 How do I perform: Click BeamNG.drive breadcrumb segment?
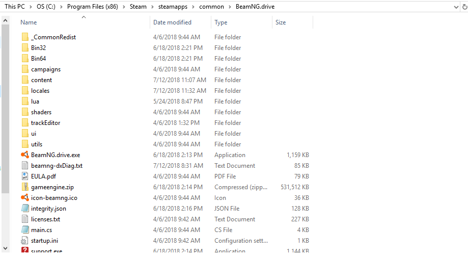point(255,7)
